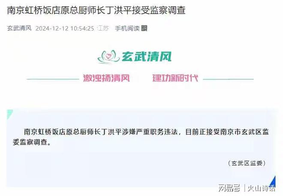Click the first line of the announcement paragraph

[x=146, y=132]
